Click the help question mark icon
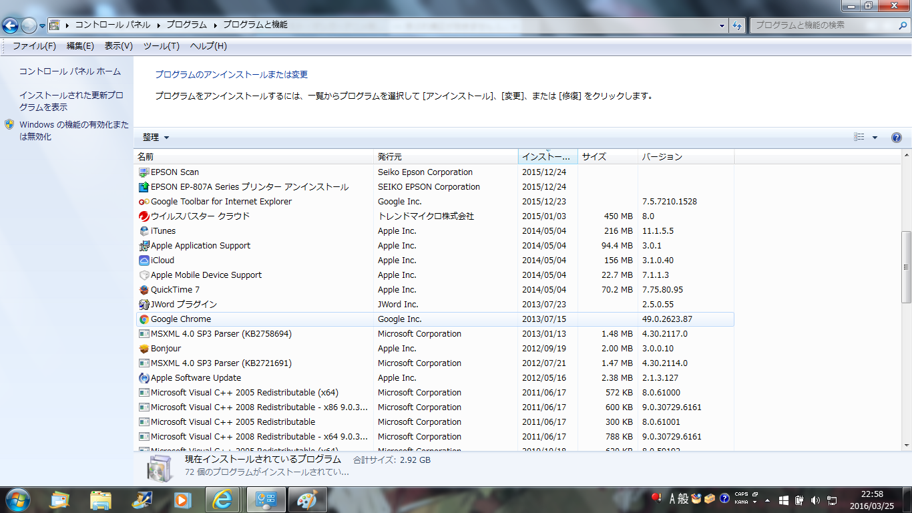 click(x=897, y=138)
